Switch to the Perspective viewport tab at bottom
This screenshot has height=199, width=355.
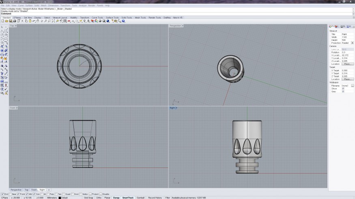pos(16,190)
